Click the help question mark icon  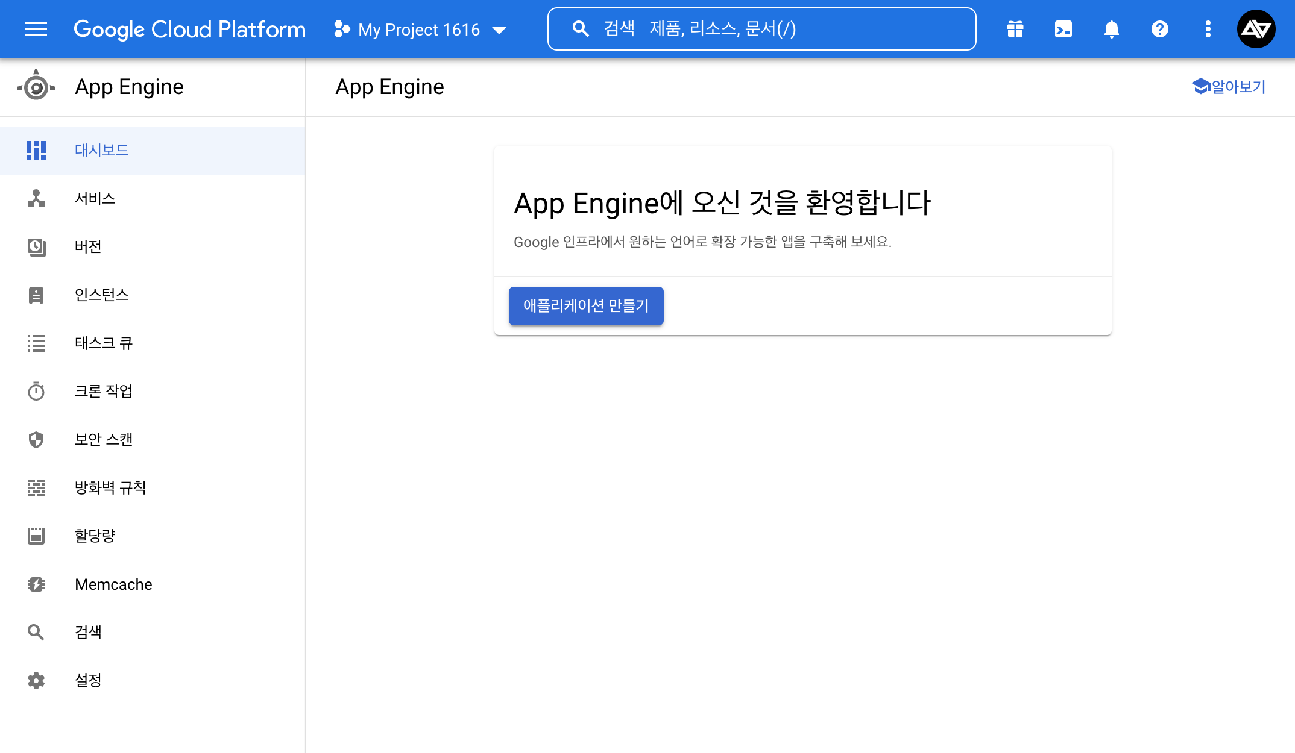[x=1160, y=29]
